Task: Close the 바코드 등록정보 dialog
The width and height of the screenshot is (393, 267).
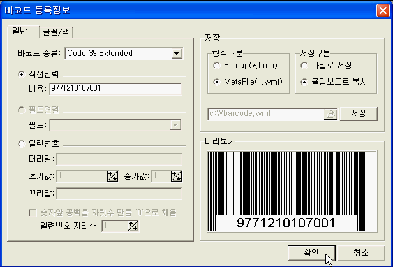Action: point(383,11)
